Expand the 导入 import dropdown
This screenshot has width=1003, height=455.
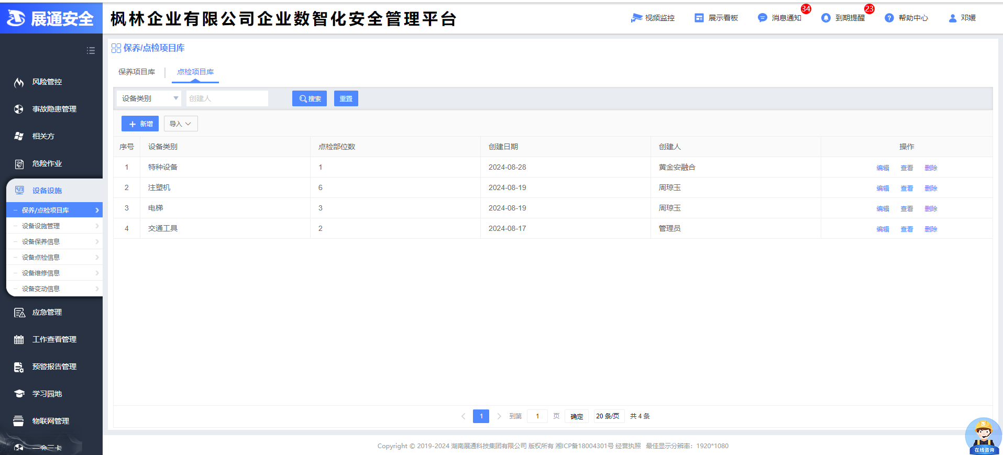point(181,124)
